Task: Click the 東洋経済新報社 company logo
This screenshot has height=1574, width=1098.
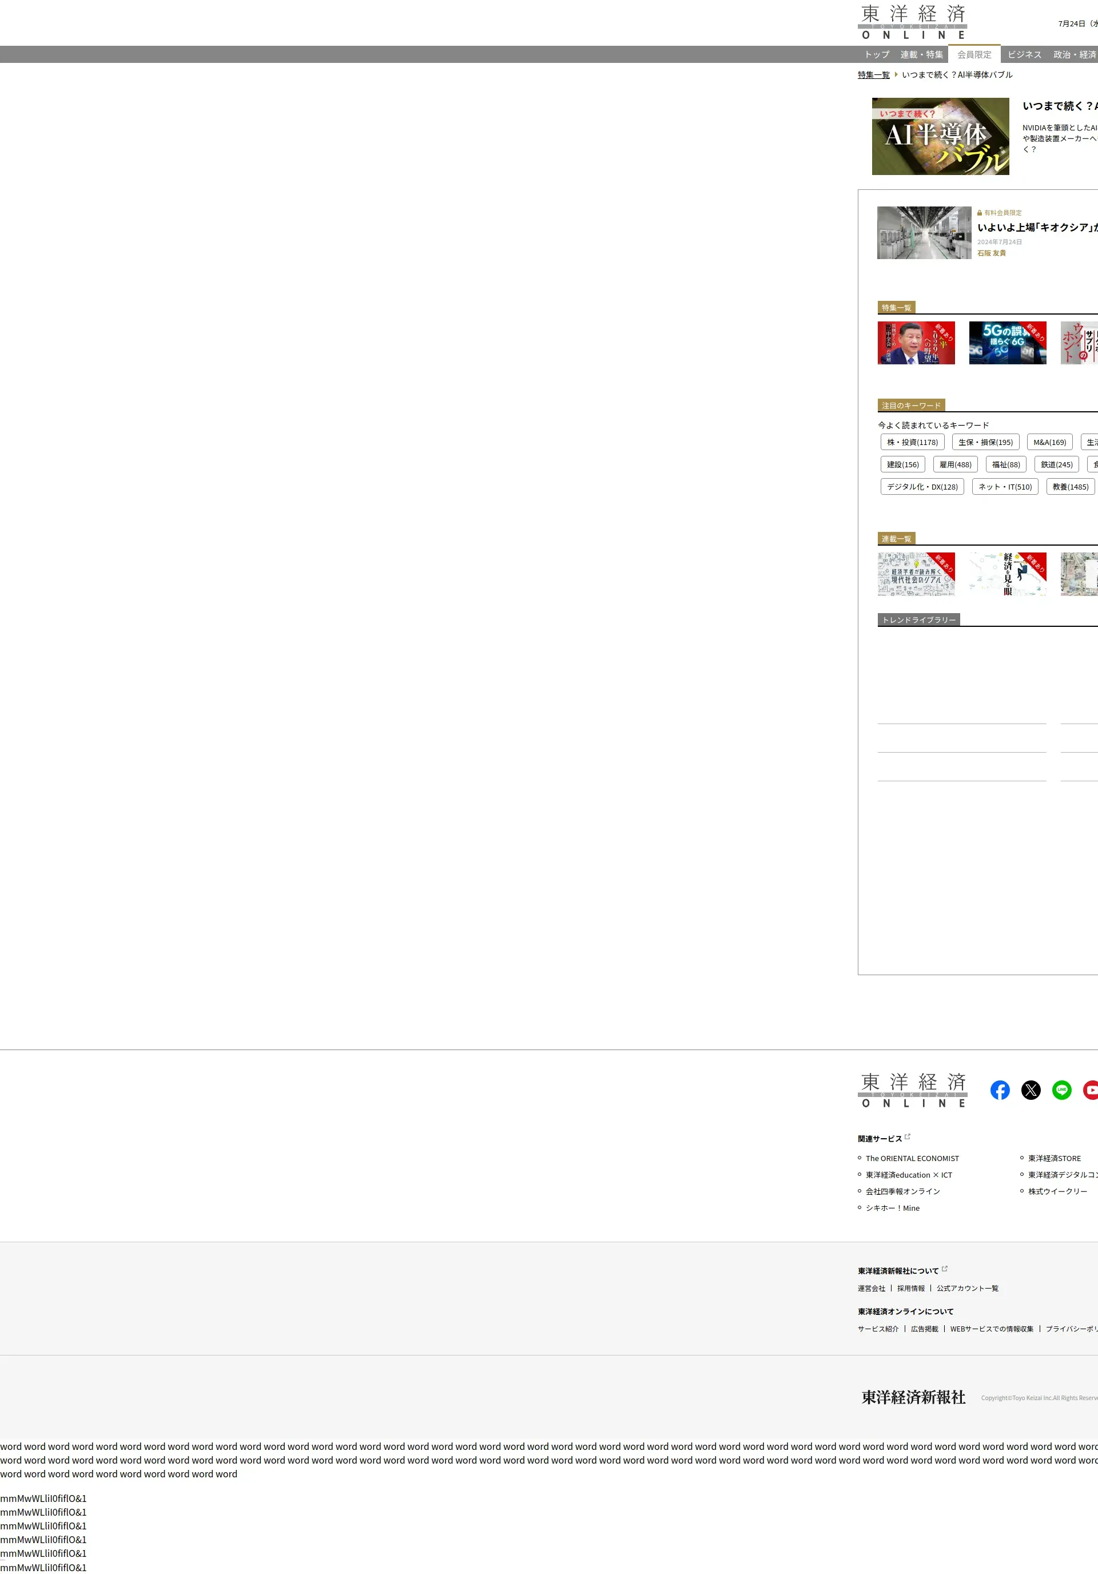Action: pyautogui.click(x=913, y=1397)
